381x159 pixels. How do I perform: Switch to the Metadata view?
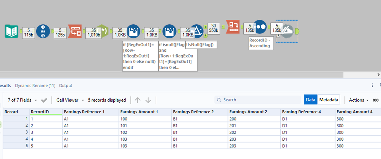point(328,100)
